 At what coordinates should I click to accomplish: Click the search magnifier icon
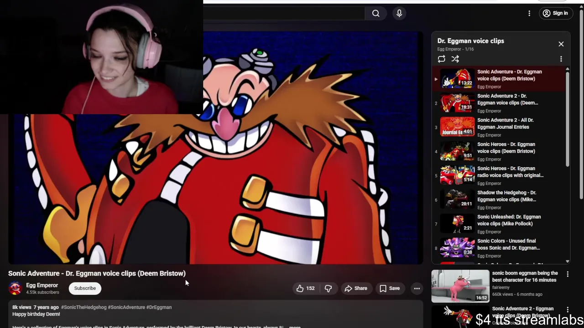point(375,14)
